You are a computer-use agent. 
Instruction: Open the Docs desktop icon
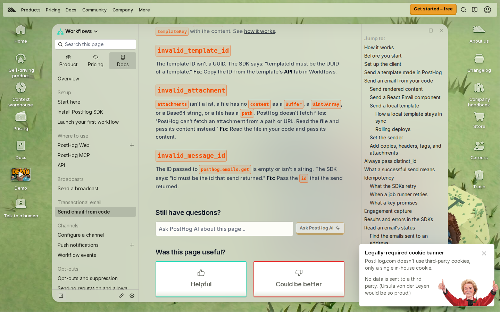[x=21, y=150]
